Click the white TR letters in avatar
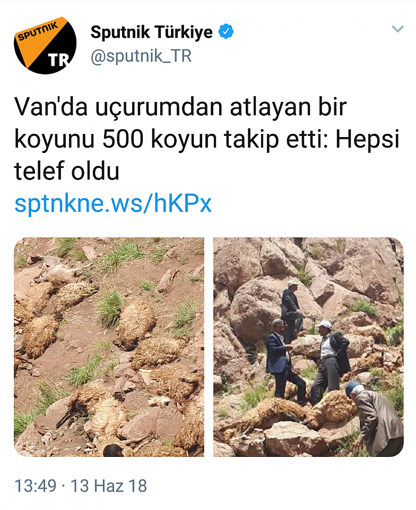The height and width of the screenshot is (510, 416). [58, 59]
